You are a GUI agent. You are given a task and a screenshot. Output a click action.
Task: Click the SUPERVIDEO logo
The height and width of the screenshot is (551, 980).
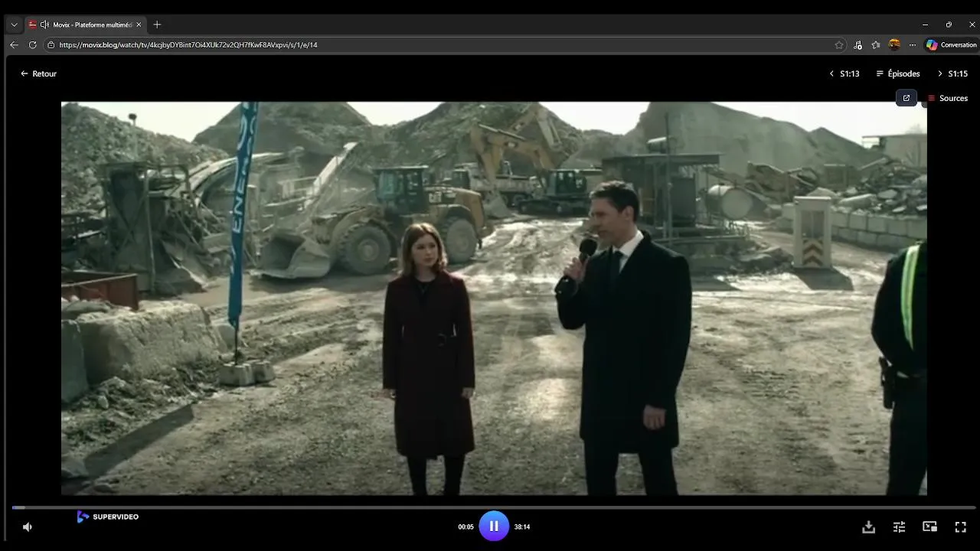click(x=108, y=517)
